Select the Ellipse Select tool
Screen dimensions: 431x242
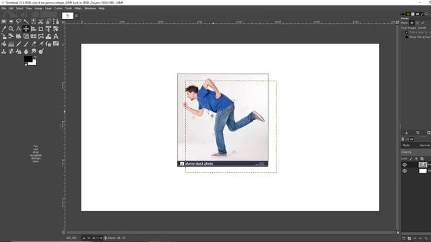(11, 22)
